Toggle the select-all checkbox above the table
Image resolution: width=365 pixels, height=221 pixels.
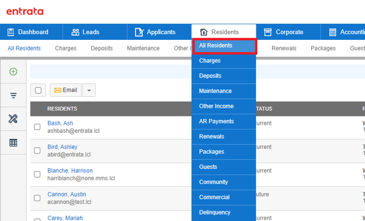point(38,90)
